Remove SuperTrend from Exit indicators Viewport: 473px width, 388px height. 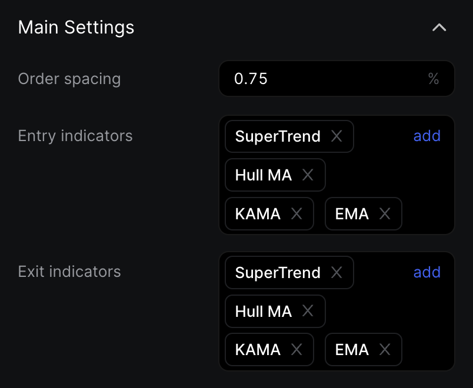coord(337,273)
